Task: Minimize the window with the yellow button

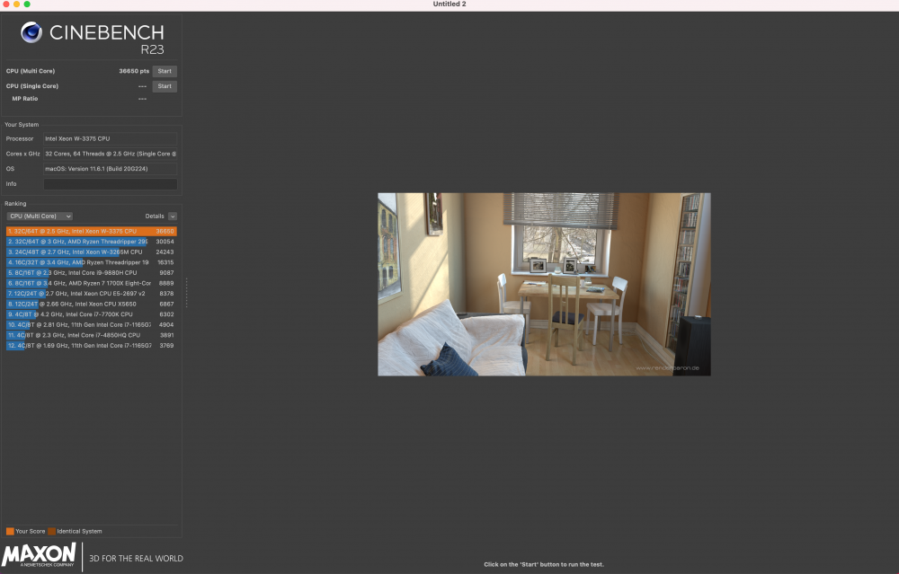Action: (16, 4)
